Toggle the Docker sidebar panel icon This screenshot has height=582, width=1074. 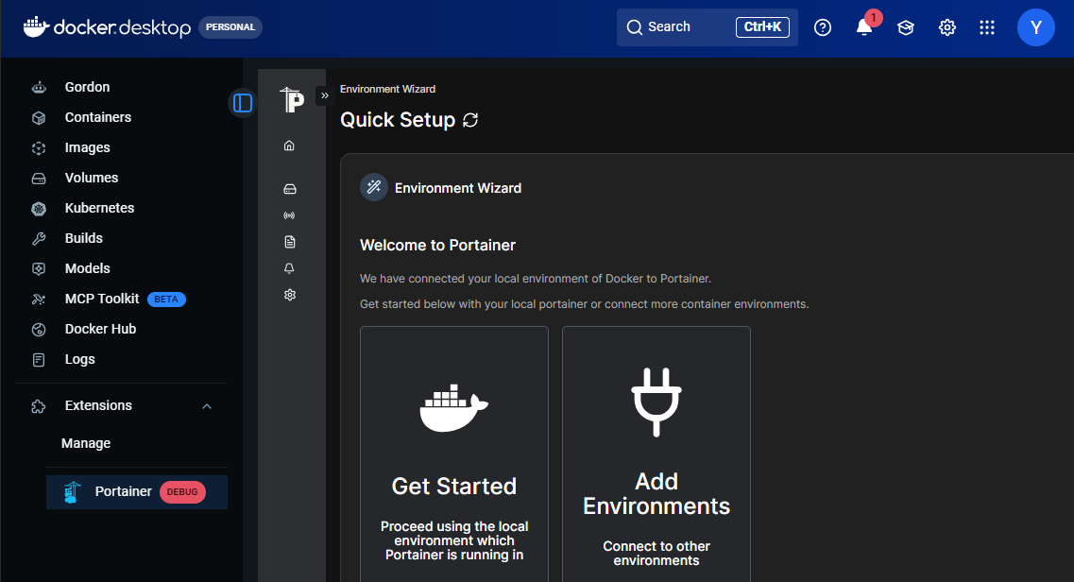[243, 103]
